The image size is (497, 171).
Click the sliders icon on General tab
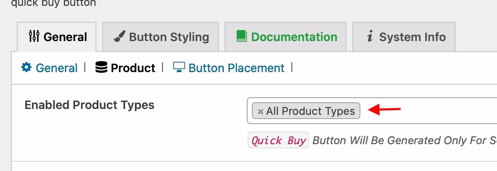tap(34, 36)
